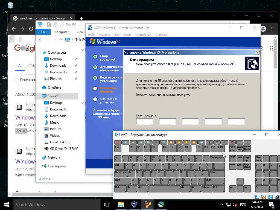Toggle the left Alt modifier key

(x=143, y=189)
